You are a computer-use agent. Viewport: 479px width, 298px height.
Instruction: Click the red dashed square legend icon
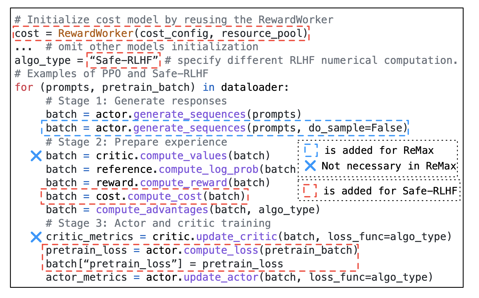310,191
